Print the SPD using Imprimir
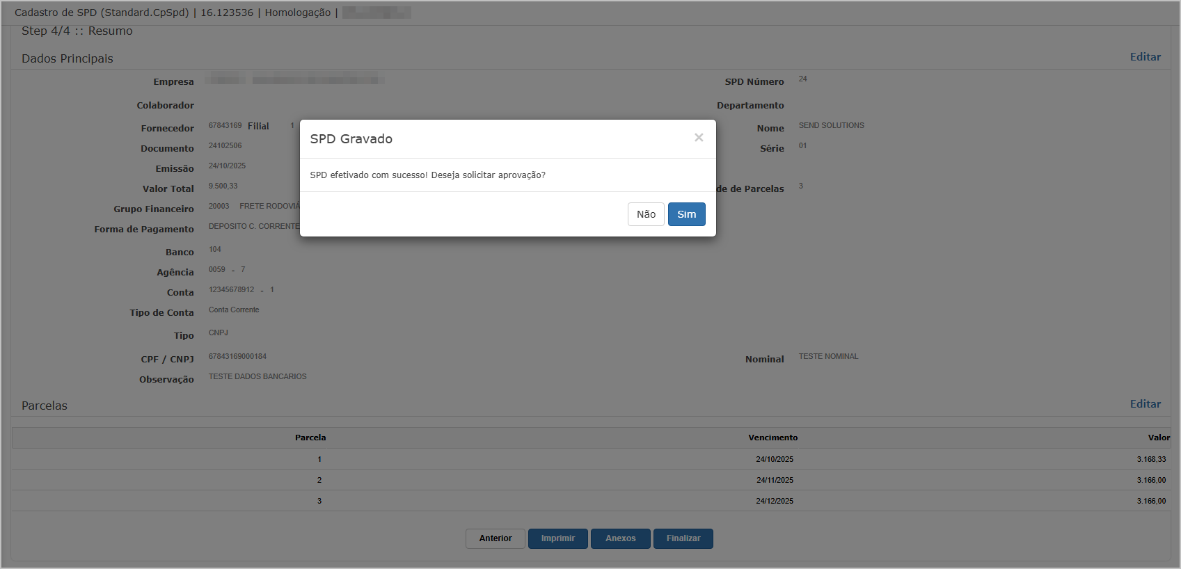The width and height of the screenshot is (1181, 569). pos(557,538)
